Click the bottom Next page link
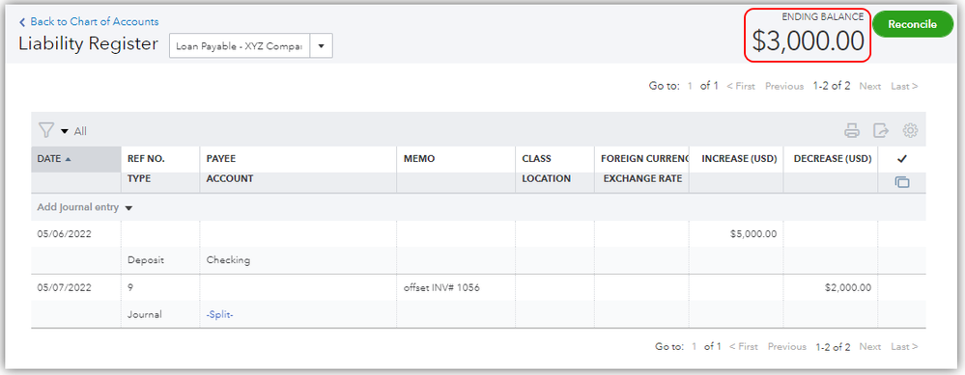The height and width of the screenshot is (375, 965). 870,347
